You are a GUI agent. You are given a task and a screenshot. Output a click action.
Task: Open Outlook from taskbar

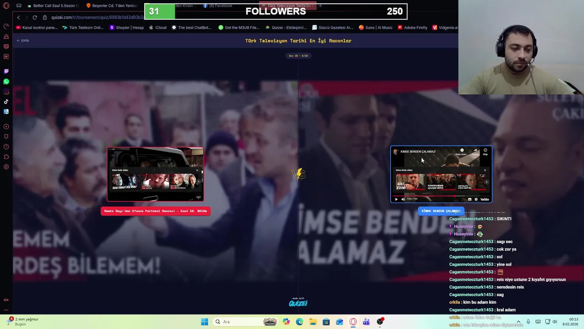tap(339, 322)
